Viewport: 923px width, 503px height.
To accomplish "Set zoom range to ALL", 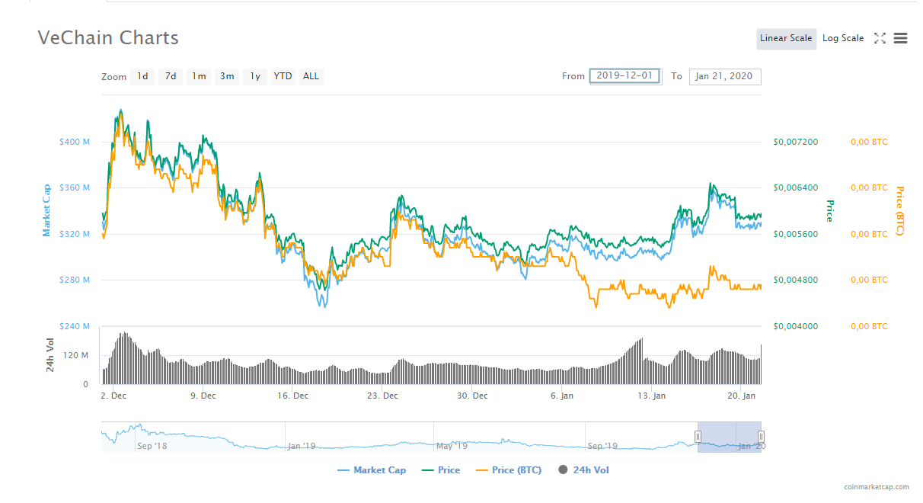I will point(311,76).
